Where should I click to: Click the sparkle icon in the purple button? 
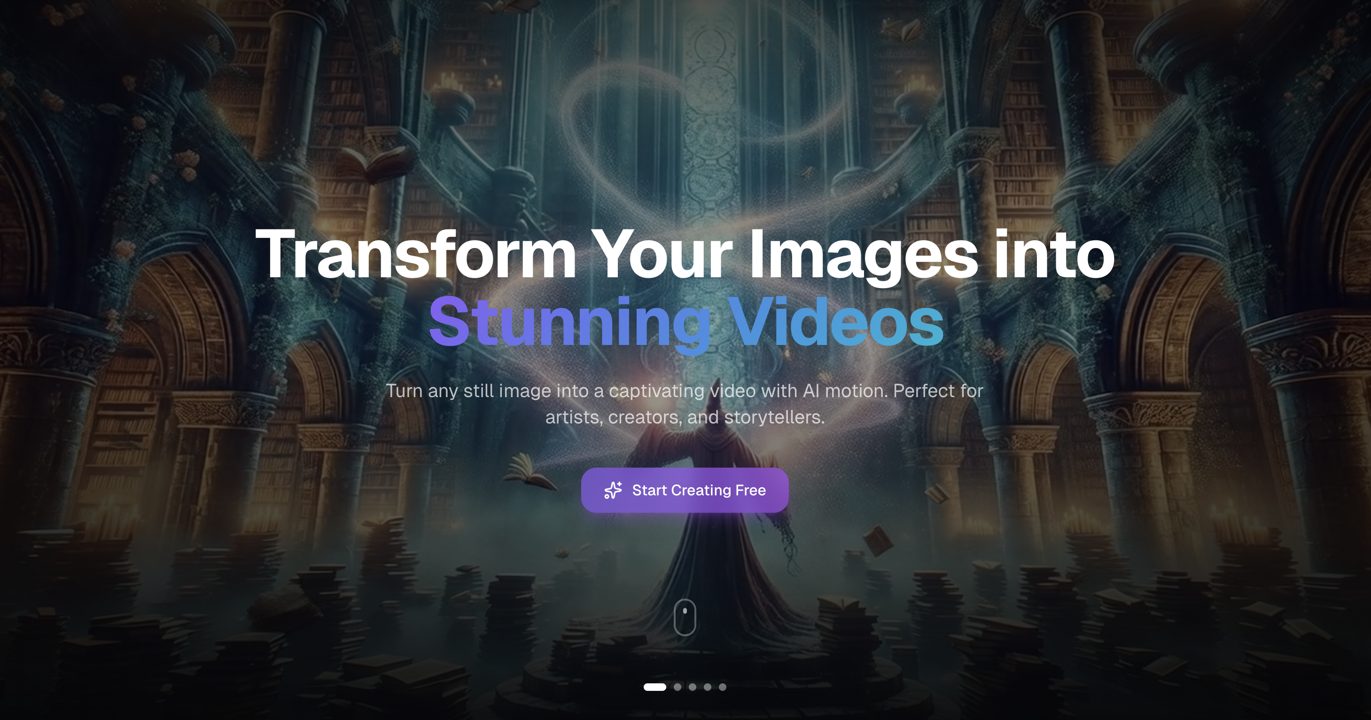pyautogui.click(x=613, y=490)
